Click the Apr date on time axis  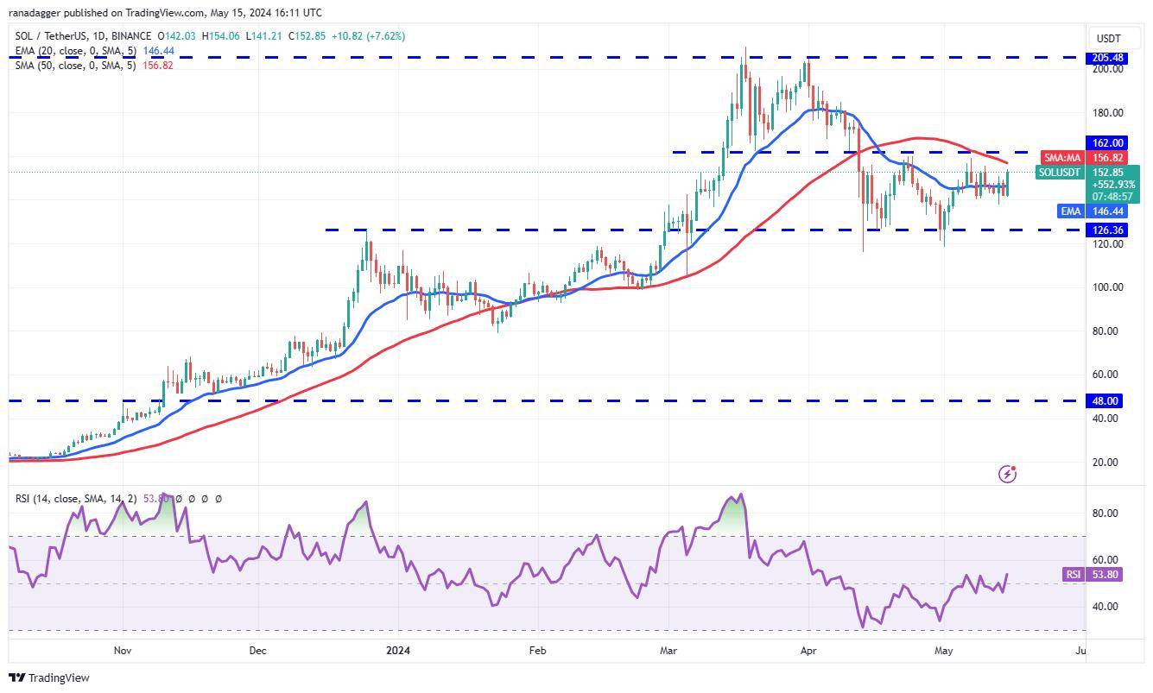pos(808,651)
